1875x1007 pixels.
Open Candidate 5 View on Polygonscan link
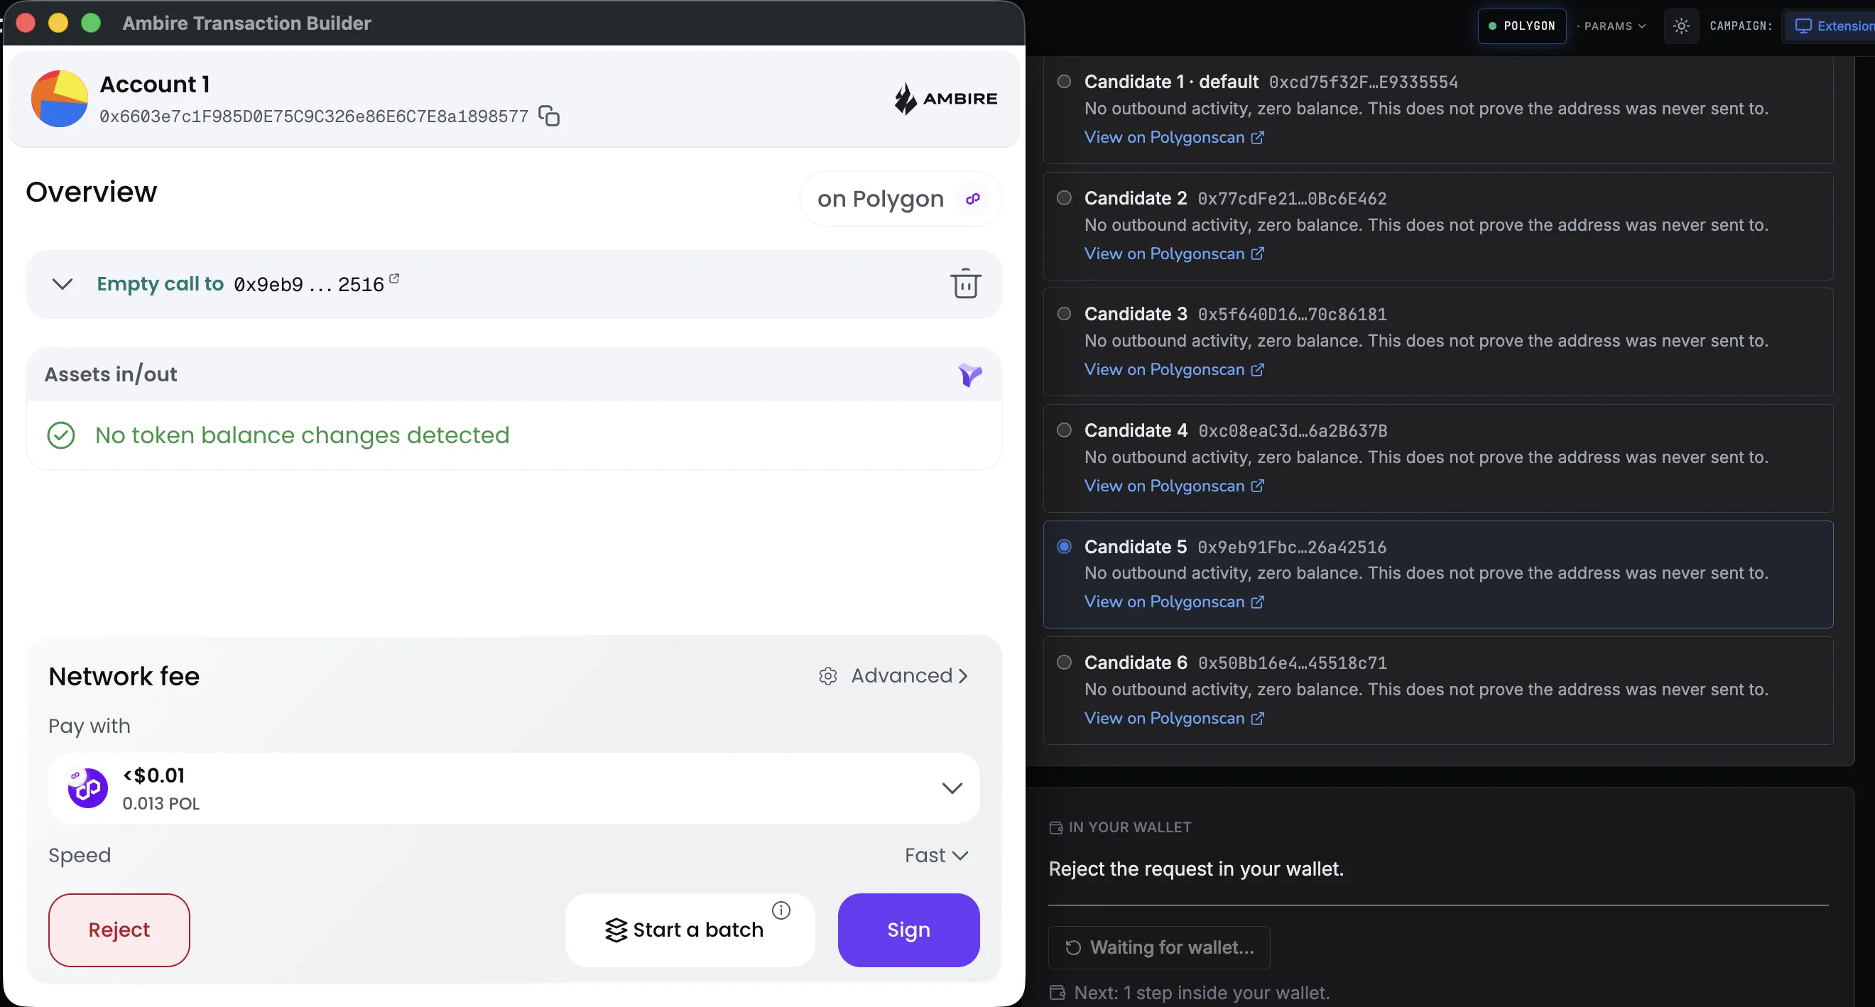coord(1174,602)
